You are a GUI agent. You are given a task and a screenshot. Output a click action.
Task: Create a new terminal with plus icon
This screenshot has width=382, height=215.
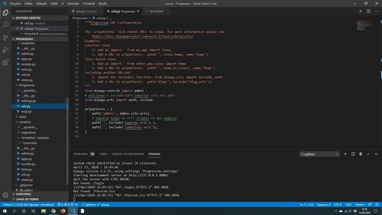(345, 154)
